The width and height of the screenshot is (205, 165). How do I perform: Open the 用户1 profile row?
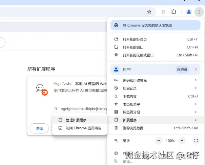tap(155, 70)
